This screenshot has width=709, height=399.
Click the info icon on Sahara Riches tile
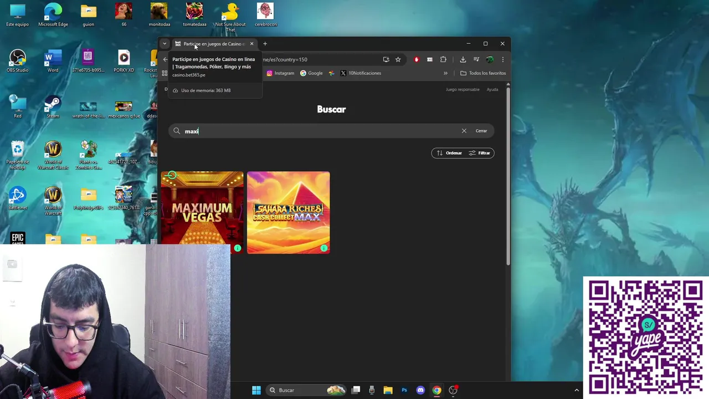(324, 248)
